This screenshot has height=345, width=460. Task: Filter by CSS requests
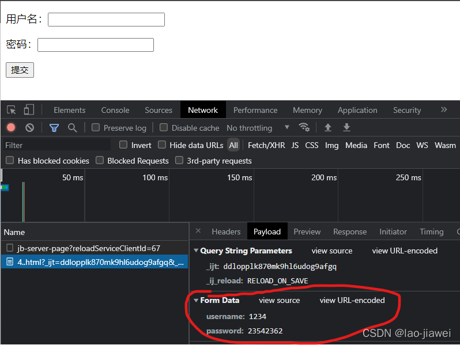(x=311, y=145)
